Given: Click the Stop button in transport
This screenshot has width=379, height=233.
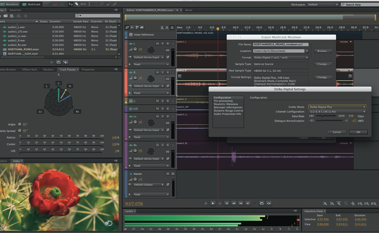Looking at the screenshot, I should (x=206, y=203).
